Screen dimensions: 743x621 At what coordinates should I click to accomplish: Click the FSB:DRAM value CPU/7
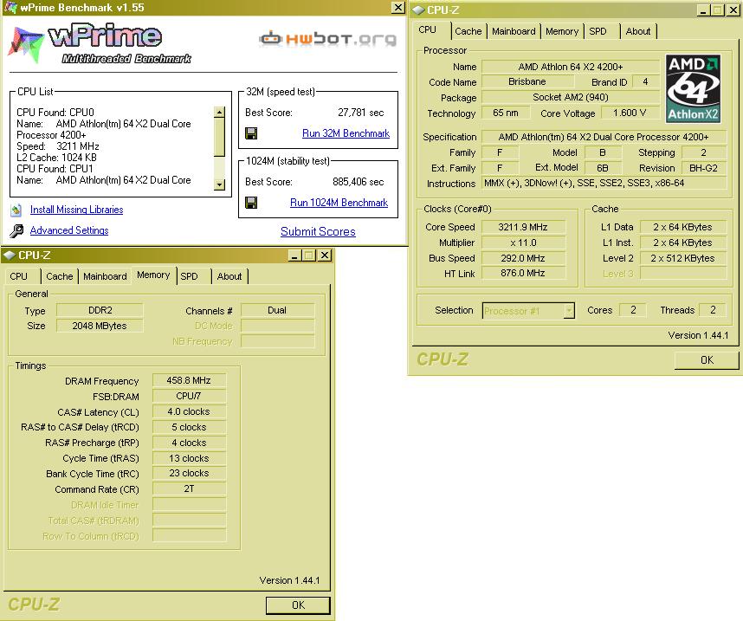(189, 396)
